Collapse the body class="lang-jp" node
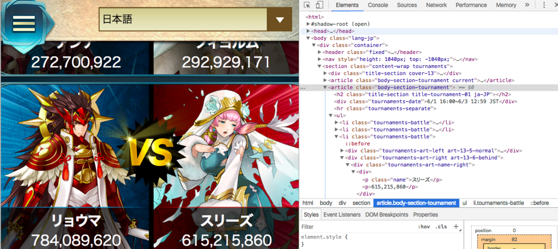The height and width of the screenshot is (249, 558). click(x=308, y=38)
